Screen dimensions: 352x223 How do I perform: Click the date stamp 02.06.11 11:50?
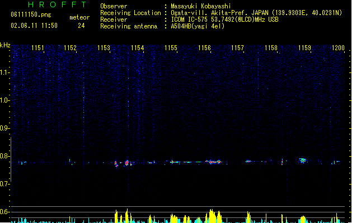click(34, 26)
